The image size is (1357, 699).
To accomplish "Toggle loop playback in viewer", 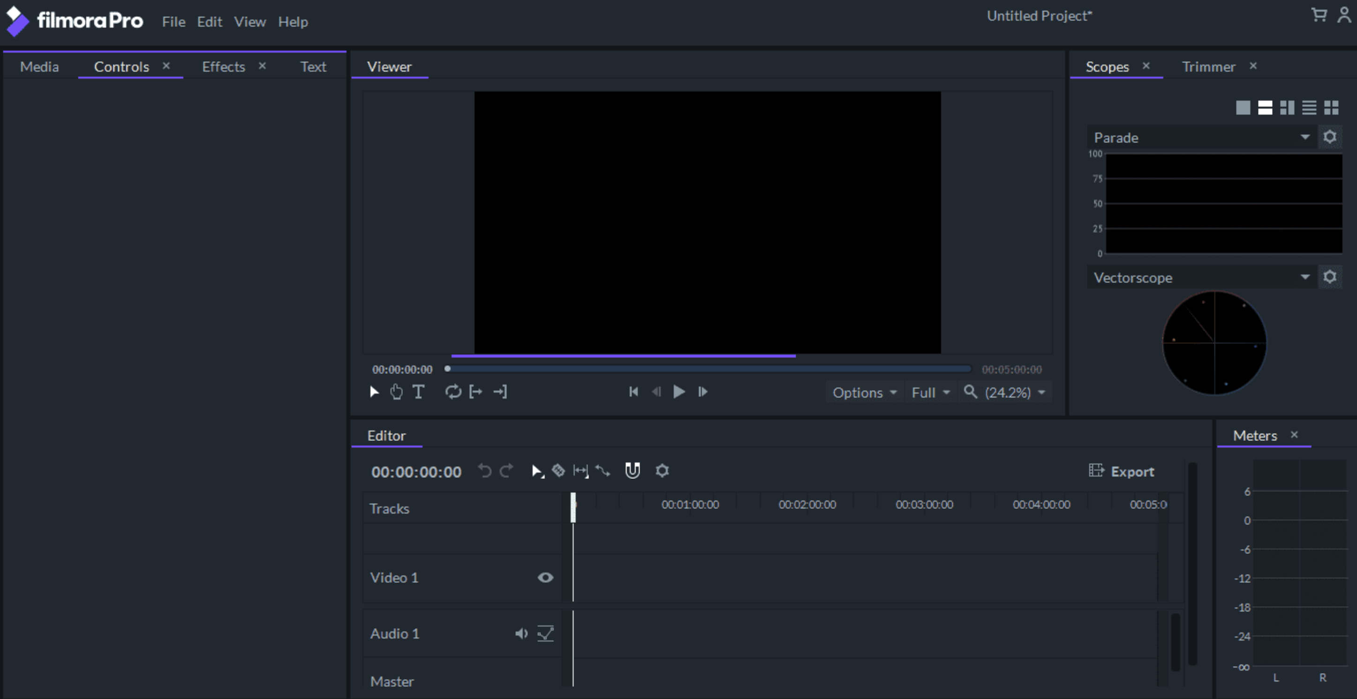I will click(453, 392).
